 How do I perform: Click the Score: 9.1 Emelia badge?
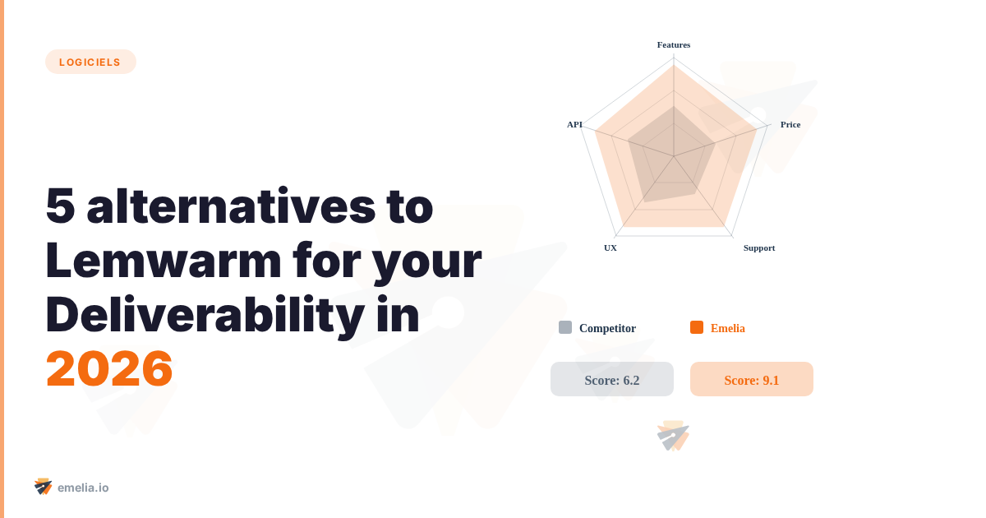click(x=752, y=379)
